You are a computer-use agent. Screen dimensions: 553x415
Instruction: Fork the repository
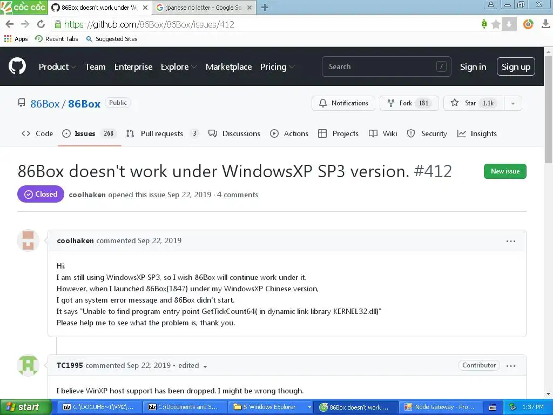pyautogui.click(x=409, y=103)
